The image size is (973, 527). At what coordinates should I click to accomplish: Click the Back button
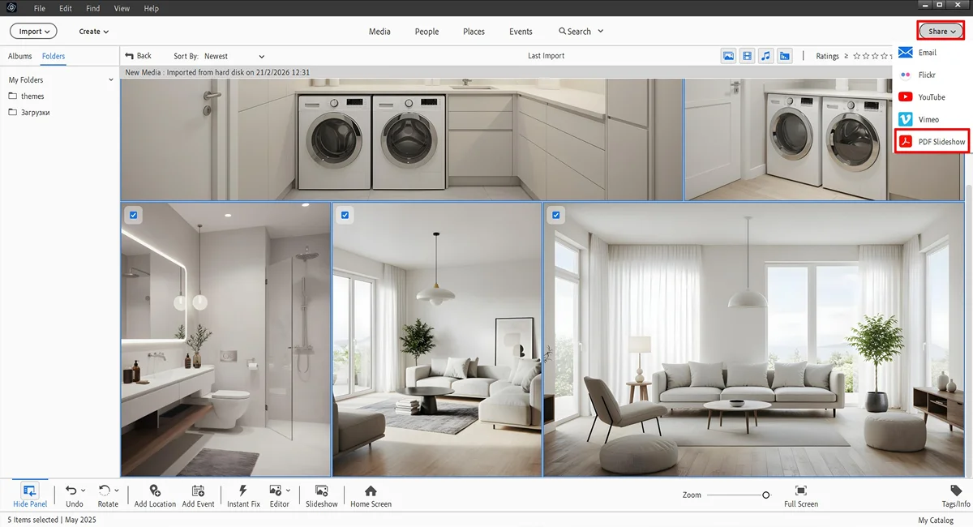tap(138, 56)
